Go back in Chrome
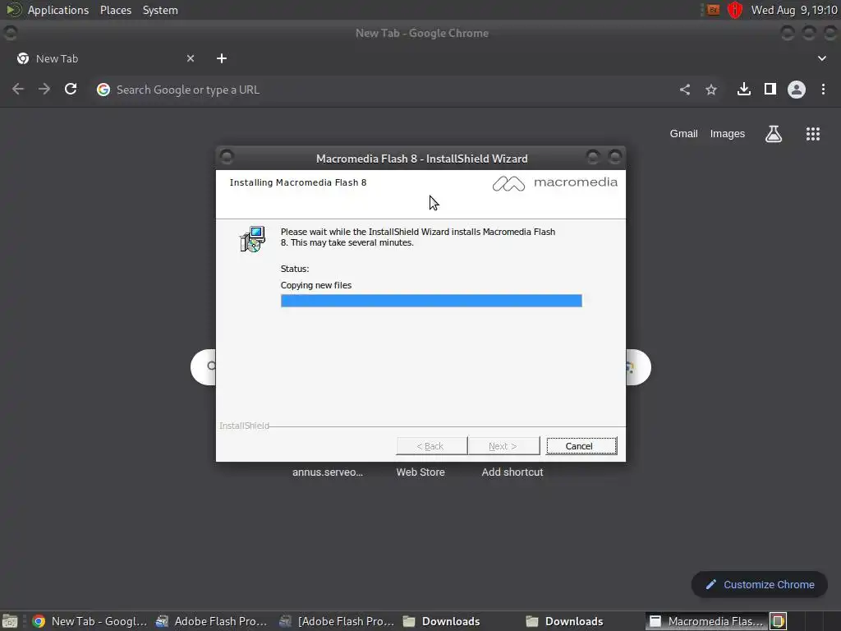The image size is (841, 631). tap(18, 89)
